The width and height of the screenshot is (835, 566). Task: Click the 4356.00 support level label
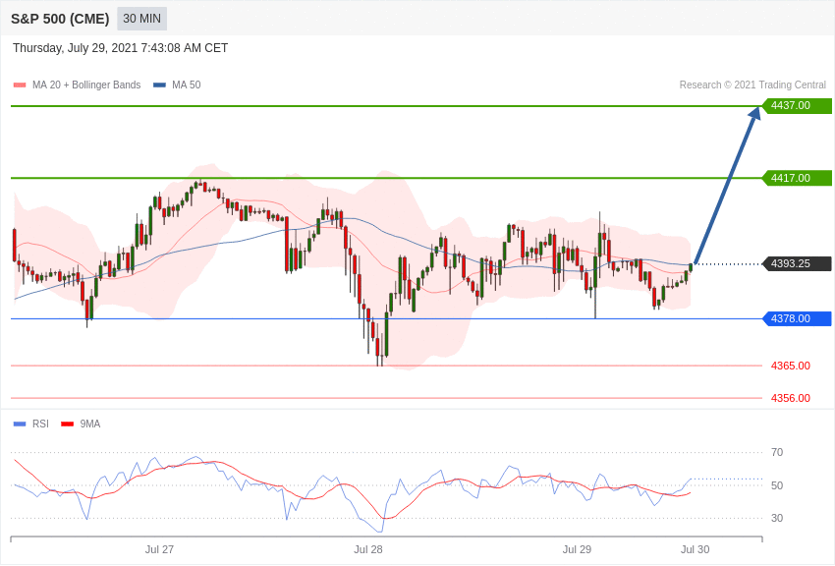pyautogui.click(x=791, y=398)
